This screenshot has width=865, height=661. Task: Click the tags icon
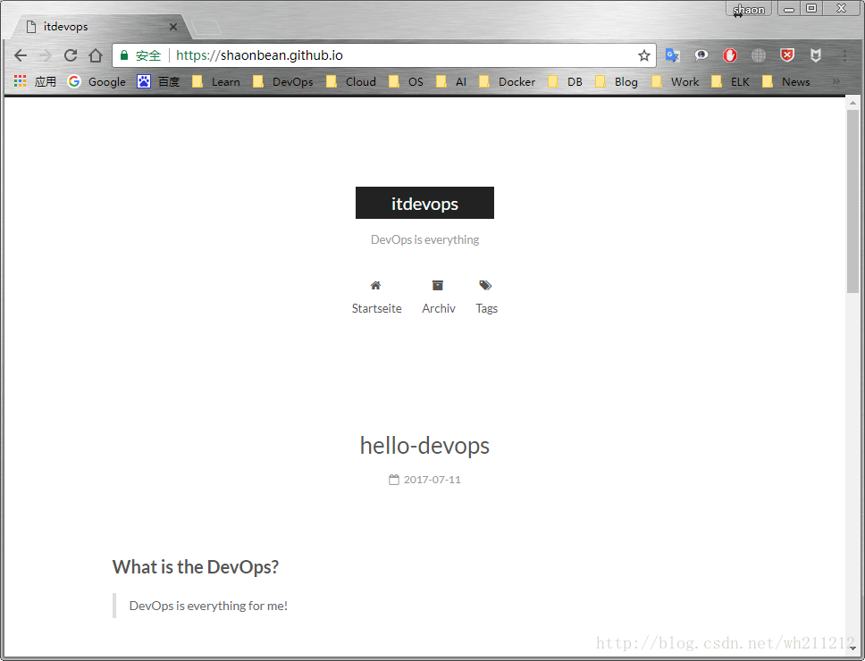485,285
